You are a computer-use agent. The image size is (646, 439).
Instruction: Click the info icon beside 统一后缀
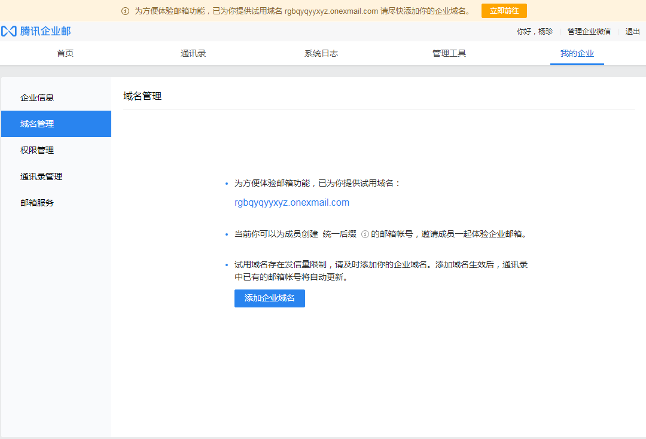[365, 234]
